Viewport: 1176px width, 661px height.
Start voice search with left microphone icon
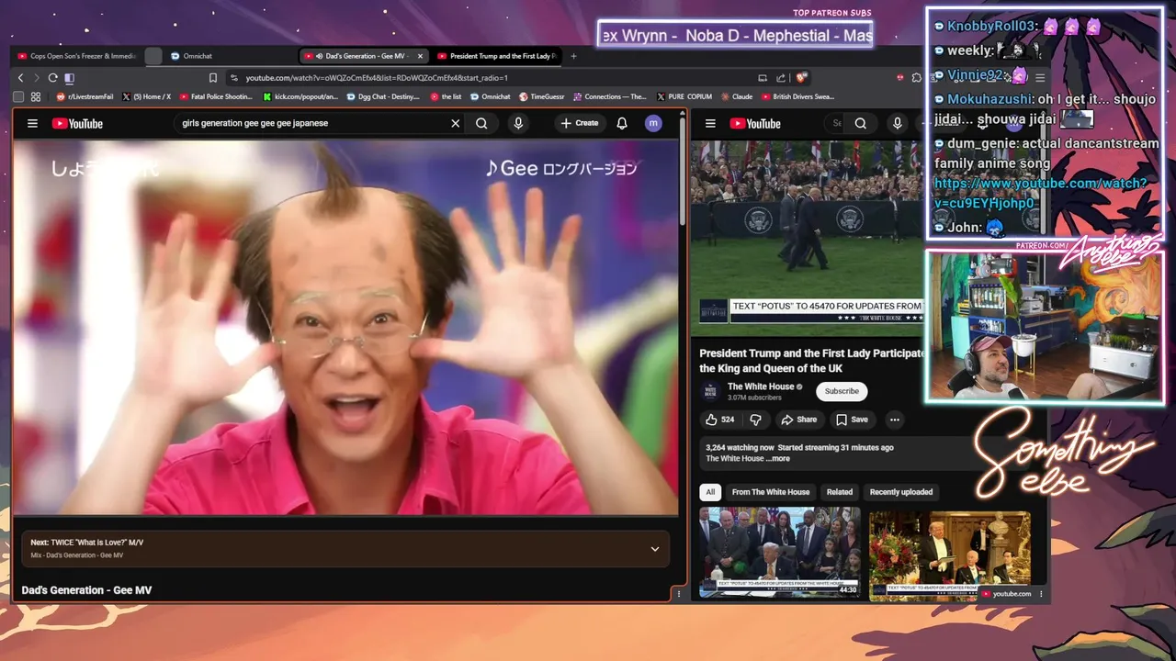coord(518,123)
